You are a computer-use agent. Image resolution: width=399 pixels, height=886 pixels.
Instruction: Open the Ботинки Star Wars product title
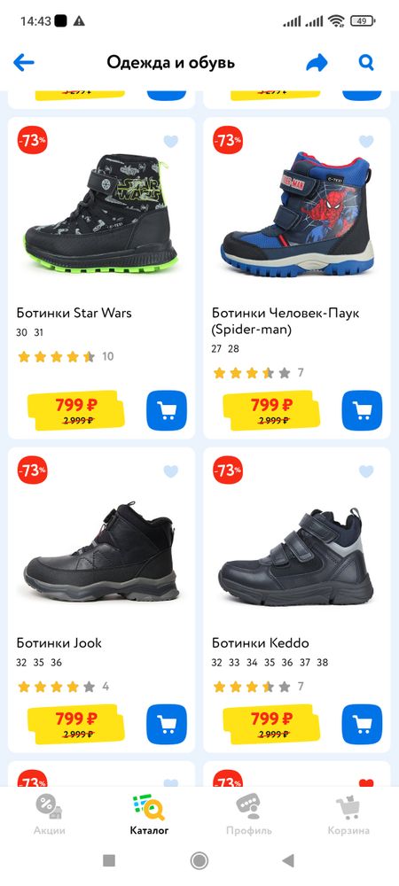[74, 313]
